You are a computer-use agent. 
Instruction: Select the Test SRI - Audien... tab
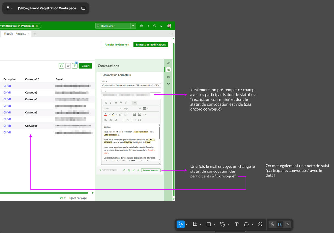click(14, 34)
